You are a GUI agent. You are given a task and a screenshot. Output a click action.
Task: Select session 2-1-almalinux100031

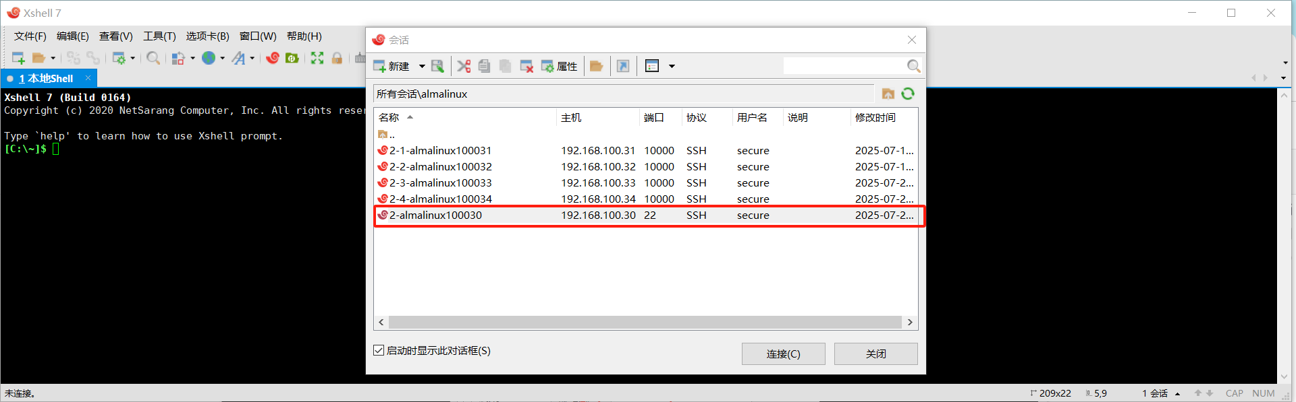tap(646, 151)
